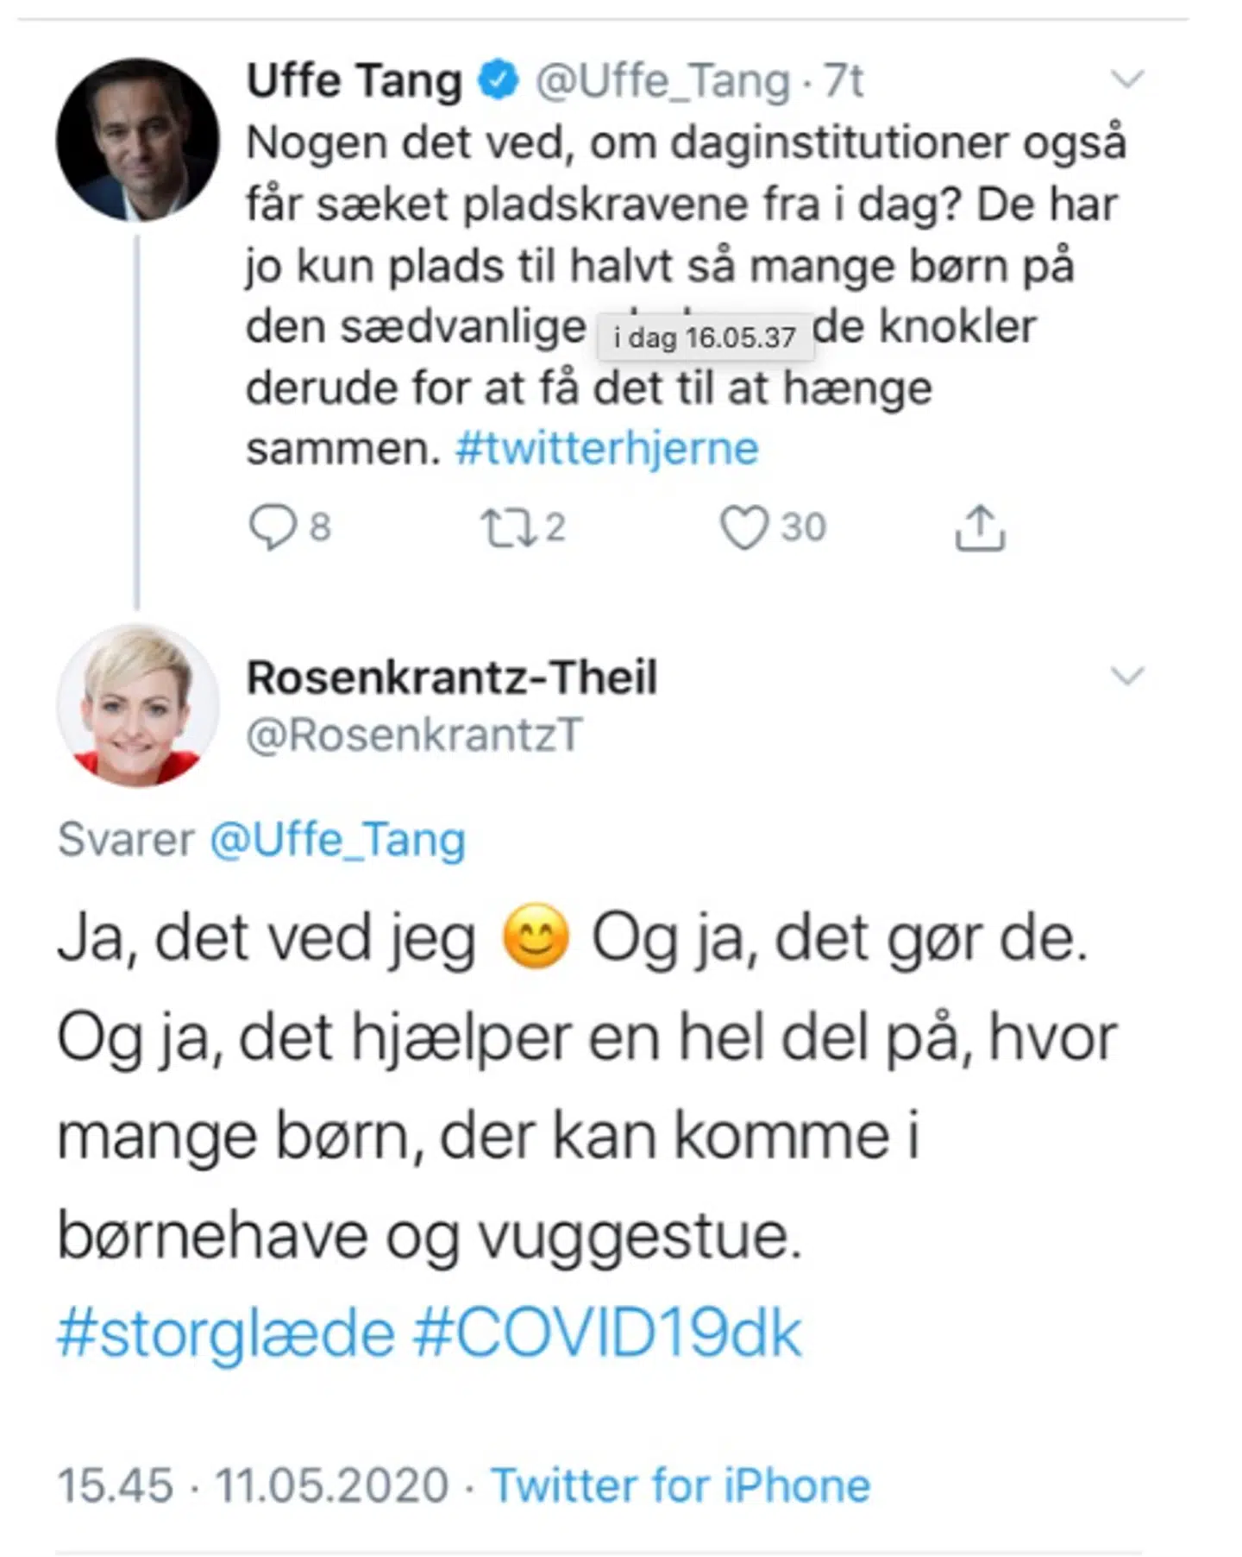Image resolution: width=1242 pixels, height=1557 pixels.
Task: Click the Twitter for iPhone source link
Action: click(681, 1485)
